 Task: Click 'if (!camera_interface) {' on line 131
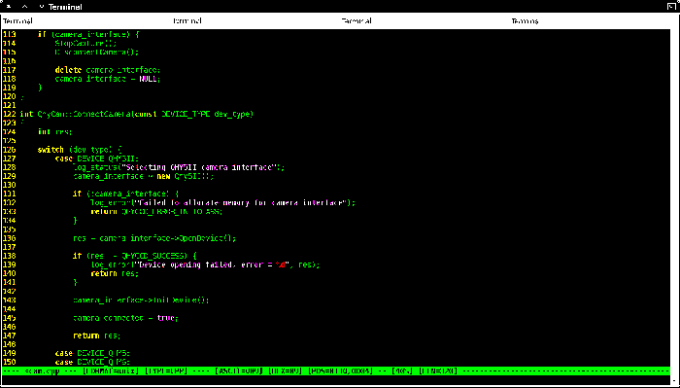pos(125,194)
